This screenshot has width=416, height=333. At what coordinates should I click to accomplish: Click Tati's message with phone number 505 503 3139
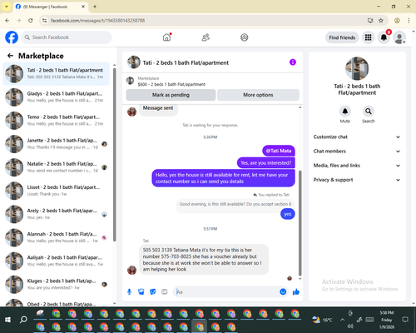(x=204, y=260)
